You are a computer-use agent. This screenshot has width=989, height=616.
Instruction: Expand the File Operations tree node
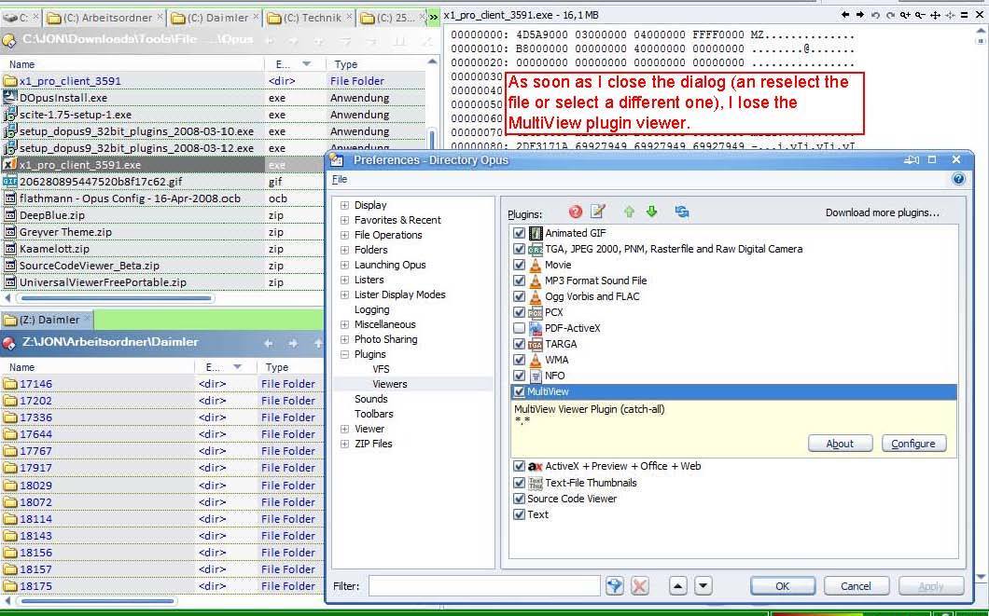344,235
